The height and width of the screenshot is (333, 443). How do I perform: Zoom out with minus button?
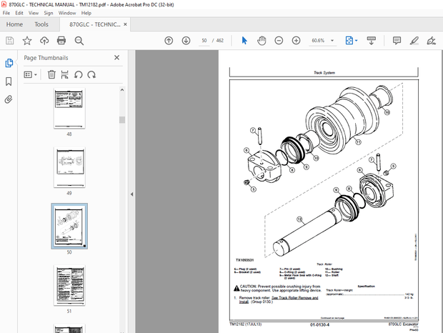point(279,41)
